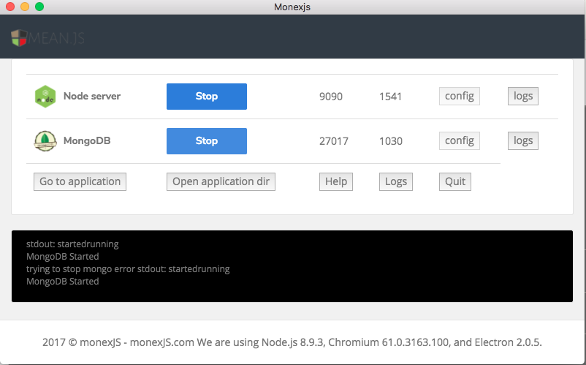Click the MongoDB leaf icon

coord(45,141)
